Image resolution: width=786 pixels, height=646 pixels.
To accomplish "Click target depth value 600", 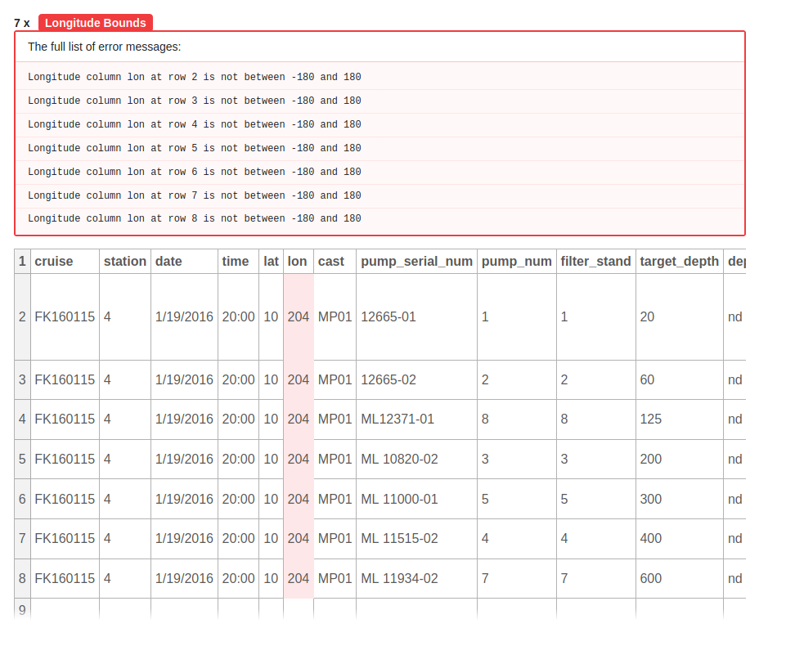I will 679,578.
